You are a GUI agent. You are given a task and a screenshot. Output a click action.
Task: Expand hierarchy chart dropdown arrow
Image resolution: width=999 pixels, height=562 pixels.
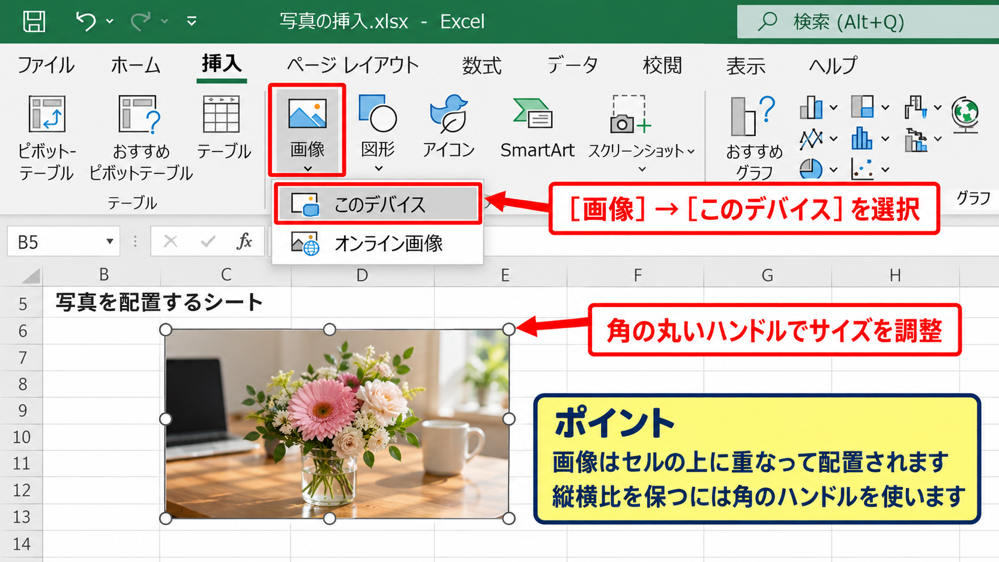pos(885,108)
